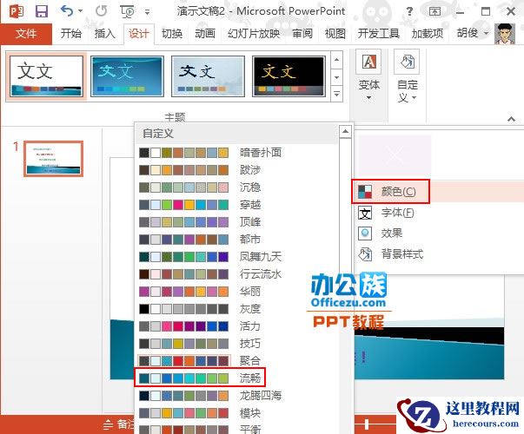The image size is (524, 434).
Task: Choose the 模块 color scheme
Action: 237,413
